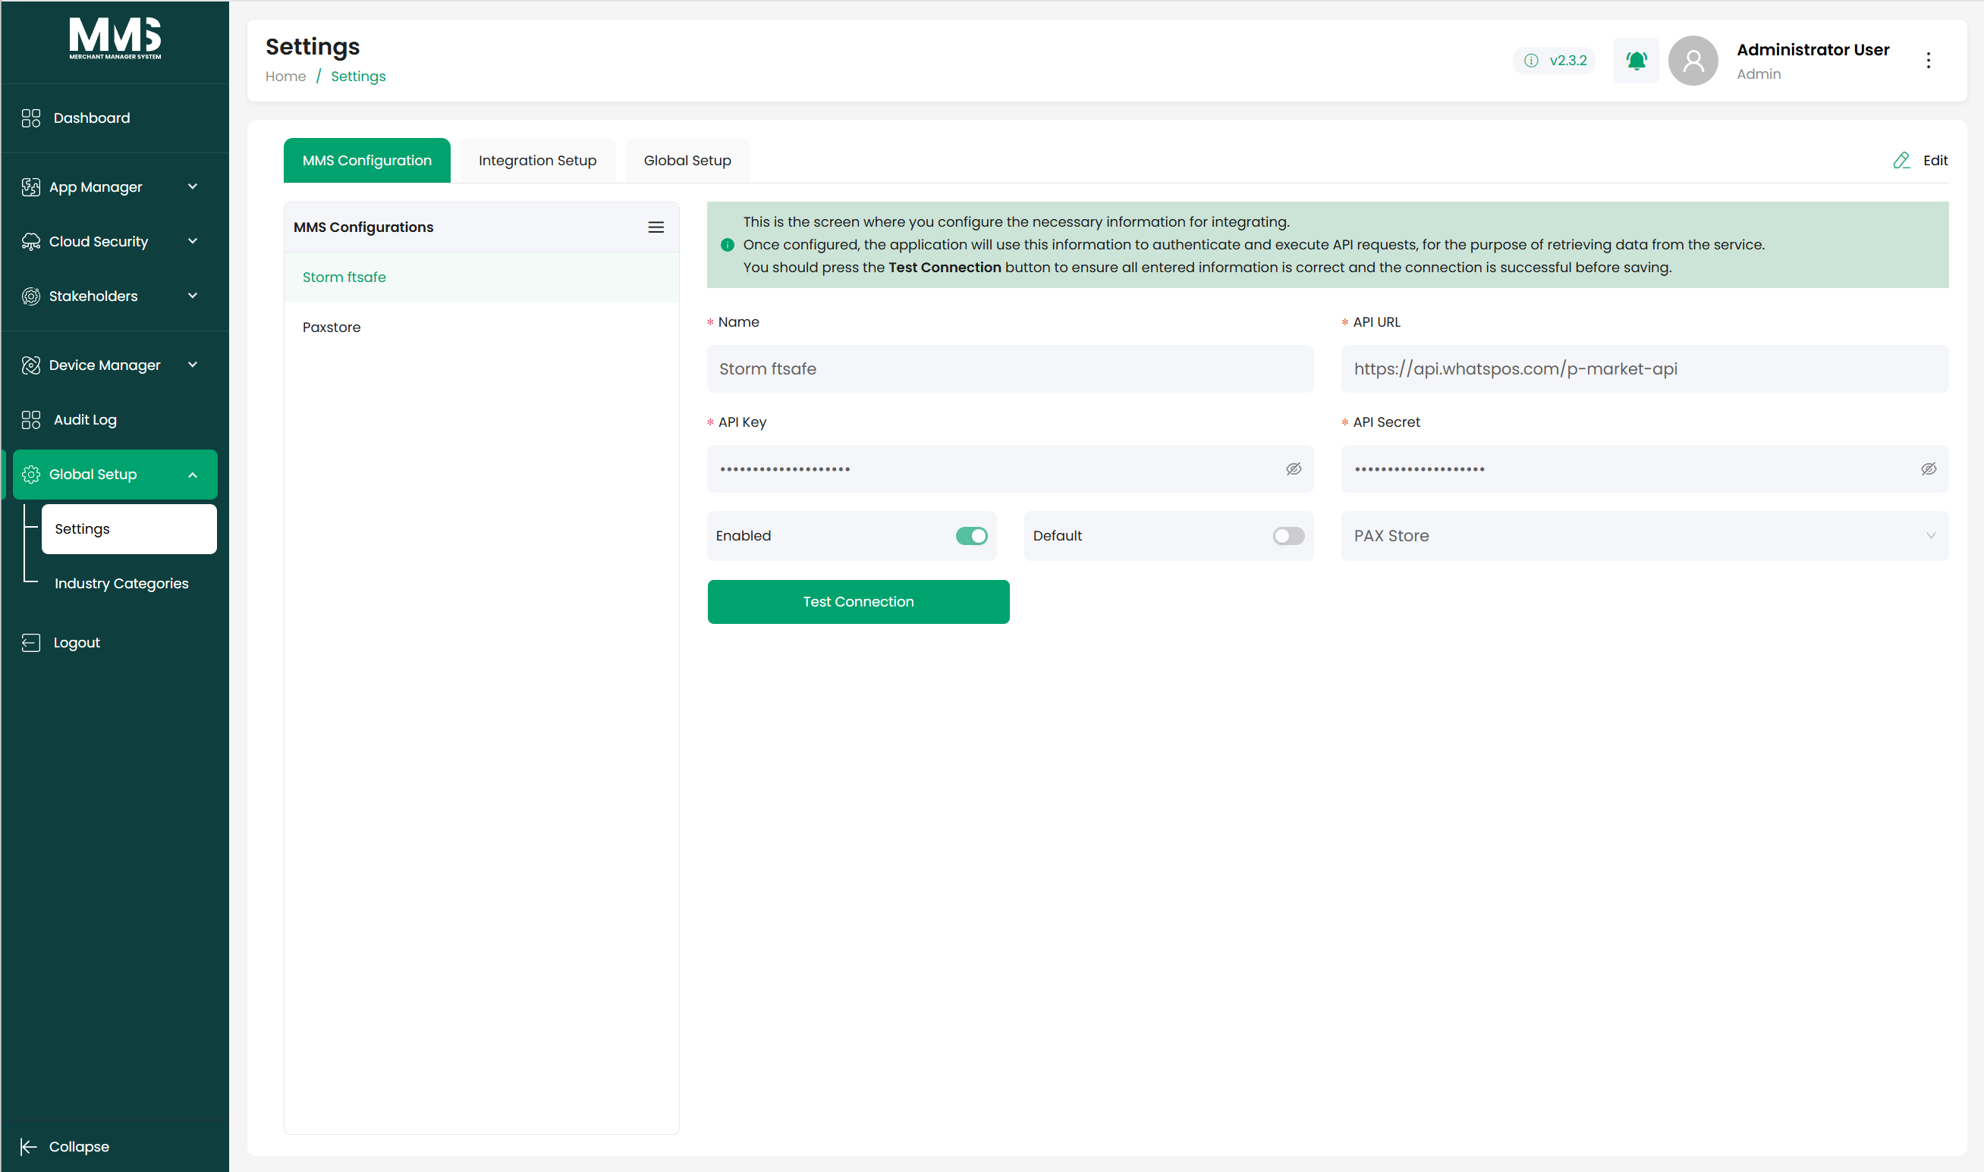1984x1172 pixels.
Task: Open the notifications bell
Action: [x=1637, y=60]
